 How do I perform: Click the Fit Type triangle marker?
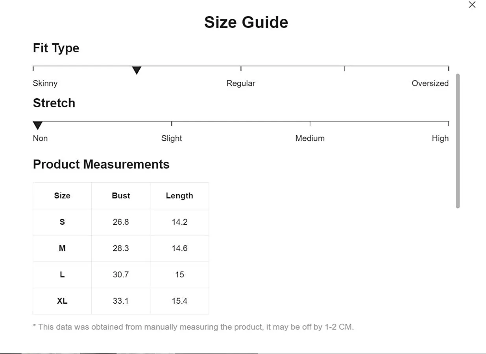pos(137,70)
